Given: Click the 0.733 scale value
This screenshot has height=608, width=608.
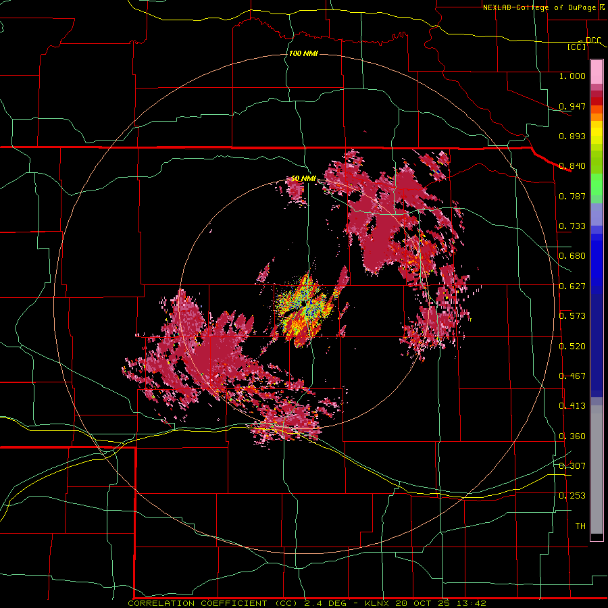Looking at the screenshot, I should (572, 226).
